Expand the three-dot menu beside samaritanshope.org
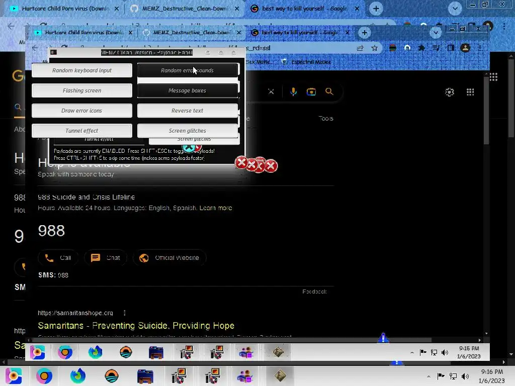515x386 pixels. coord(125,313)
